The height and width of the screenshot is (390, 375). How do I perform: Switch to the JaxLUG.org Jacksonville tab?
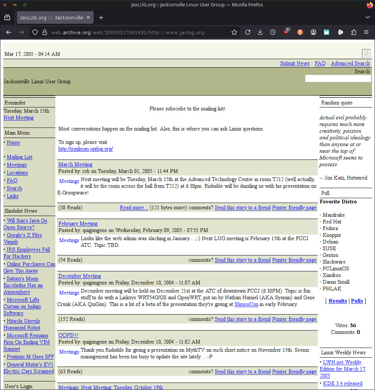51,17
